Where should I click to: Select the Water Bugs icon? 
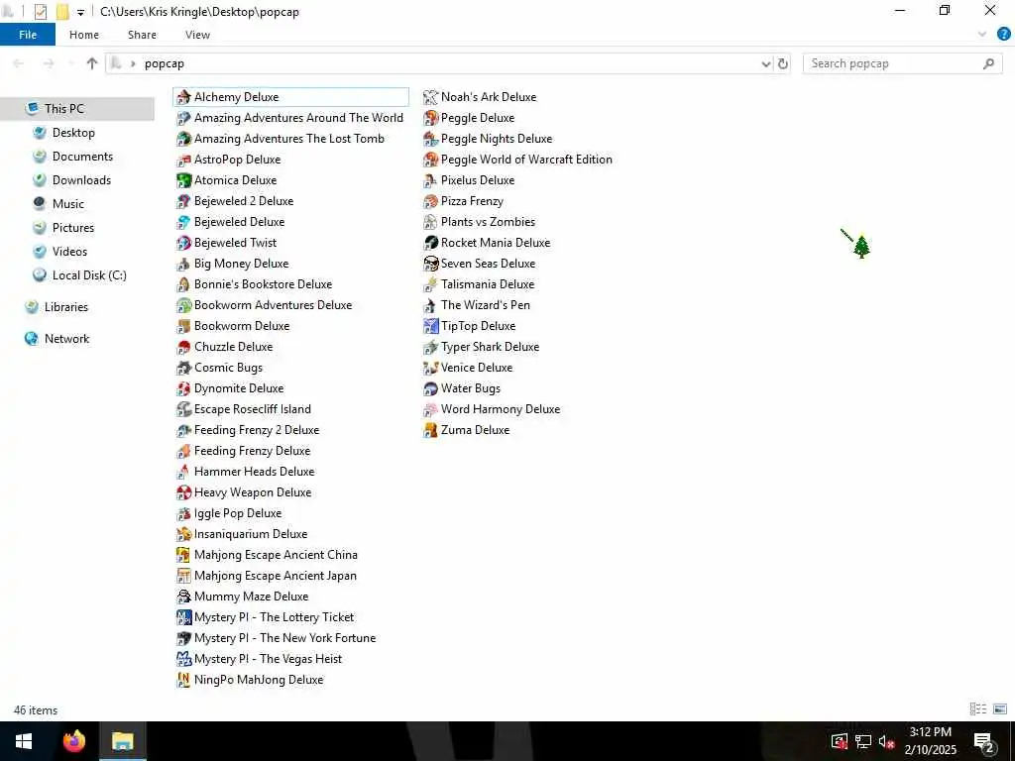(x=430, y=388)
